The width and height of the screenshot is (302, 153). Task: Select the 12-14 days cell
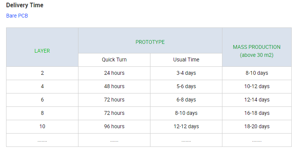point(257,100)
